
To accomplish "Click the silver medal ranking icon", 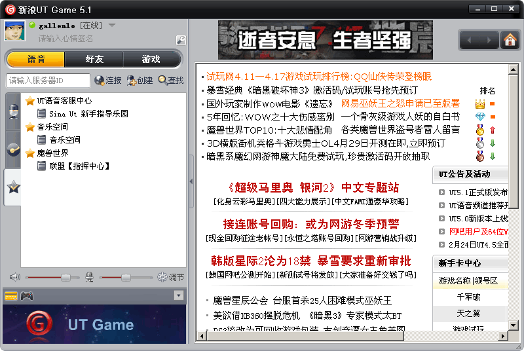I will [480, 143].
